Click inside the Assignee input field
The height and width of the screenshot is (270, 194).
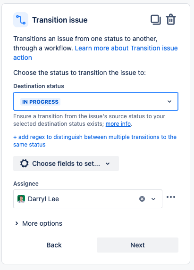pyautogui.click(x=88, y=199)
